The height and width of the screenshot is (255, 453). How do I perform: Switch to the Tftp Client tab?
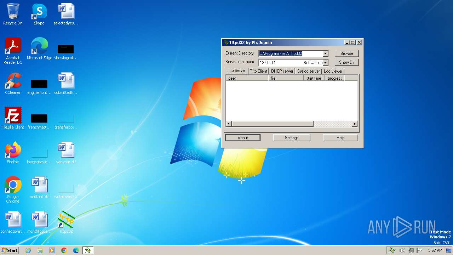pos(258,71)
